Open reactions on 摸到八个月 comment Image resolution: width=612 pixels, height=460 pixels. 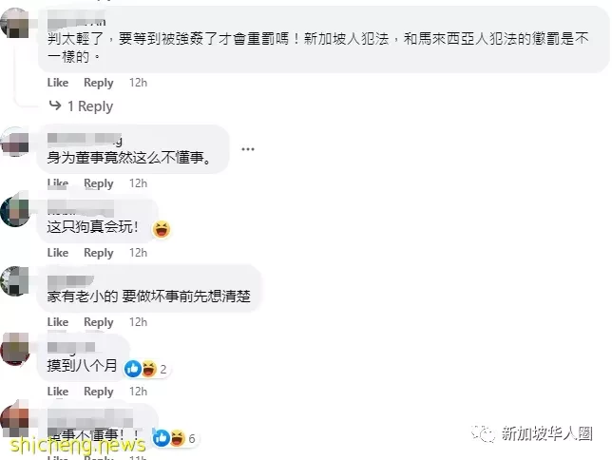(x=146, y=369)
